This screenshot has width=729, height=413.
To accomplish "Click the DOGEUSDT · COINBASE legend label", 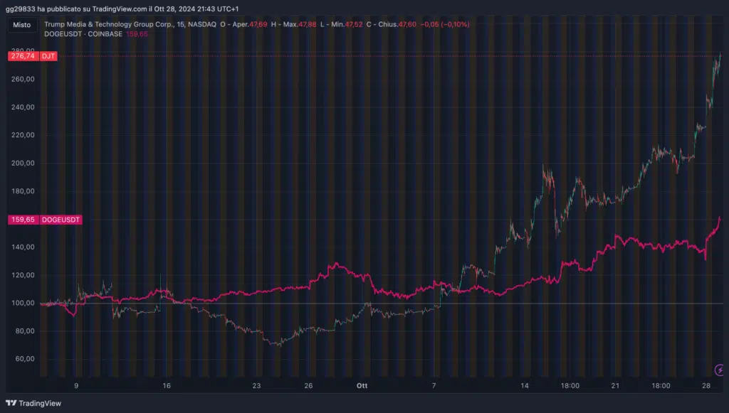I will [83, 34].
